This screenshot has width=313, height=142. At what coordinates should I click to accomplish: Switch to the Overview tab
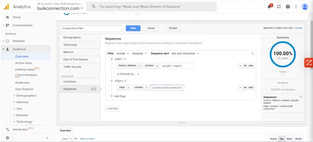click(65, 131)
